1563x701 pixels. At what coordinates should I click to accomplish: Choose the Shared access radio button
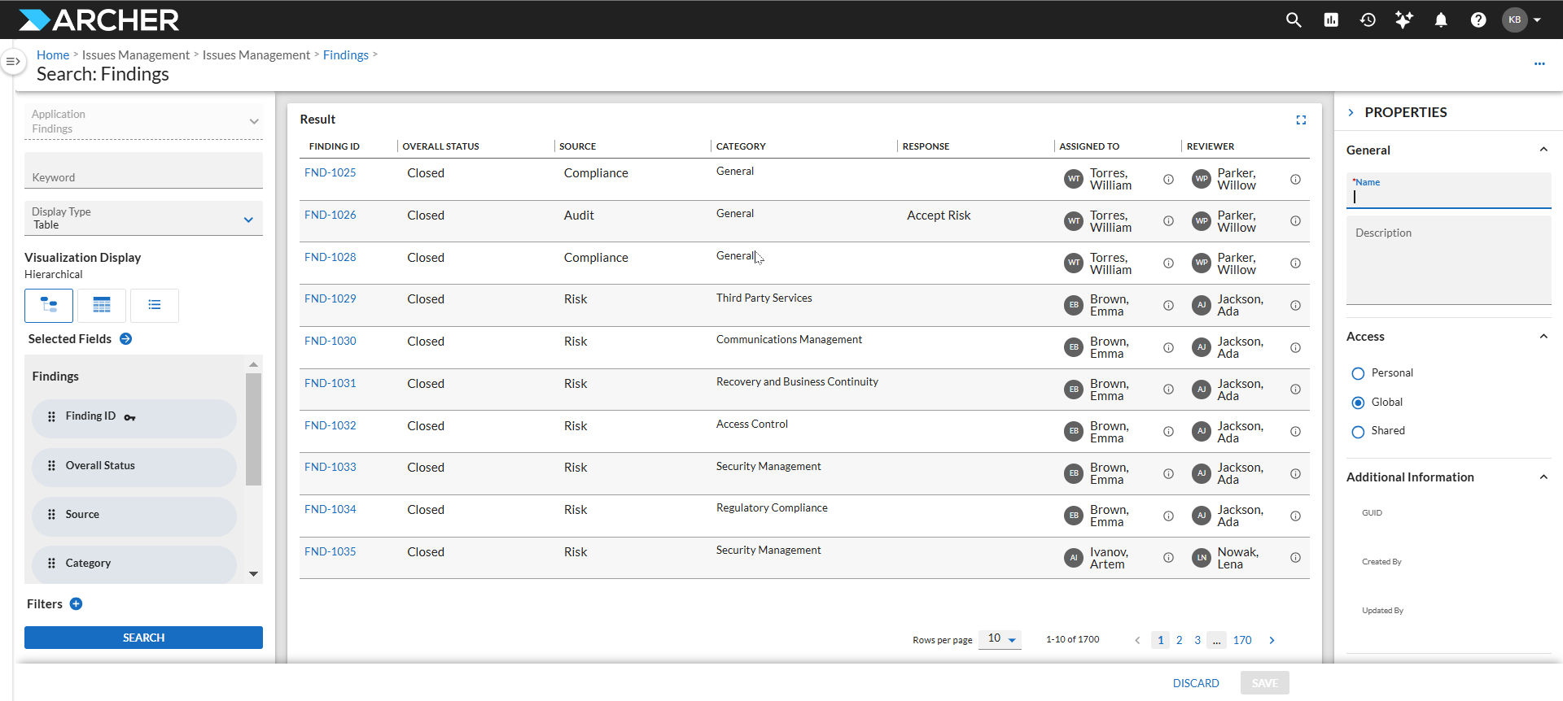click(x=1358, y=432)
